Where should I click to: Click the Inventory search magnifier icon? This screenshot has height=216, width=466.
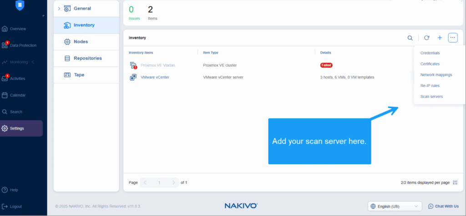pos(410,38)
